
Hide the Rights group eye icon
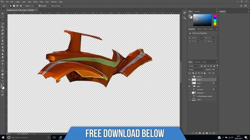pos(189,86)
